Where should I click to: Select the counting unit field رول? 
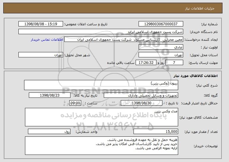[x=49, y=131]
